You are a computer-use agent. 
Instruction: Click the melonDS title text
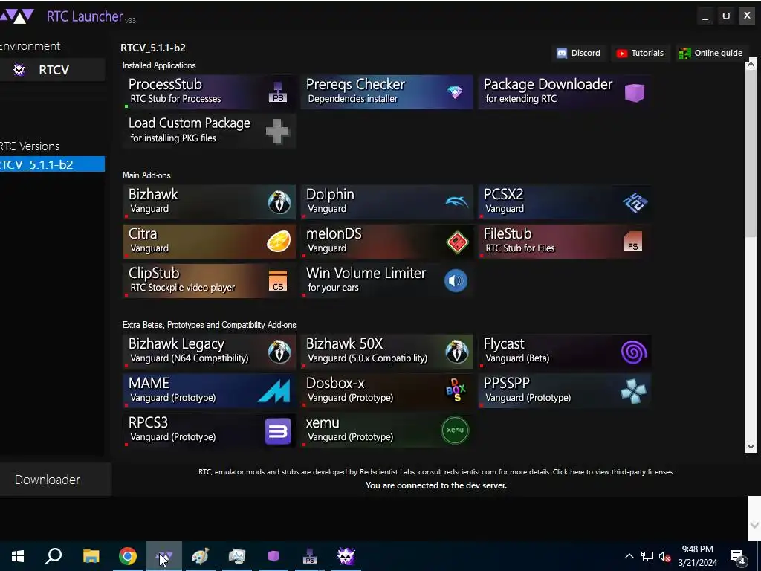334,233
